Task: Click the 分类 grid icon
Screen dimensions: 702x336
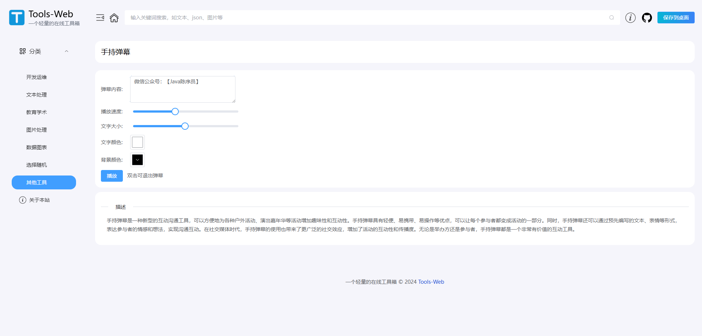Action: [x=23, y=51]
